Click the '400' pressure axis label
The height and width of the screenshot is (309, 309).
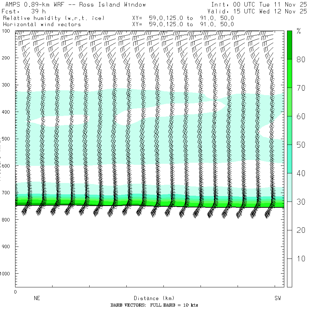[6, 112]
